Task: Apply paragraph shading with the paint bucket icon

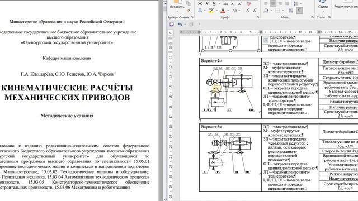Action: click(x=266, y=11)
